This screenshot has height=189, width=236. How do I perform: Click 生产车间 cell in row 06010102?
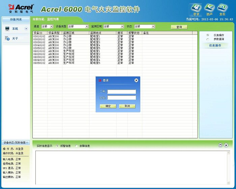pos(69,51)
